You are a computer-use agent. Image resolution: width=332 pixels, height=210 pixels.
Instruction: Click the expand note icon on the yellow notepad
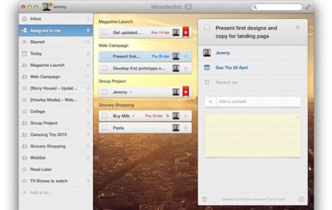[x=297, y=117]
